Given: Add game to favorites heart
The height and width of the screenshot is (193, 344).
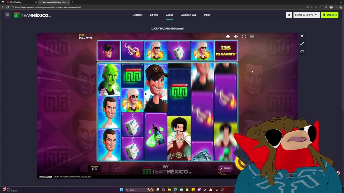Looking at the screenshot, I should click(x=302, y=52).
